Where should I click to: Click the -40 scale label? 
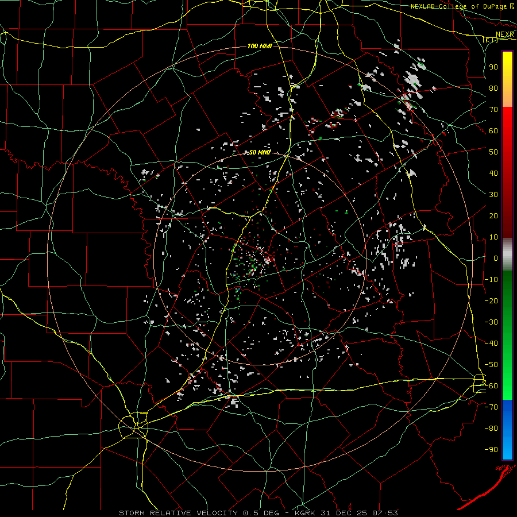point(491,344)
